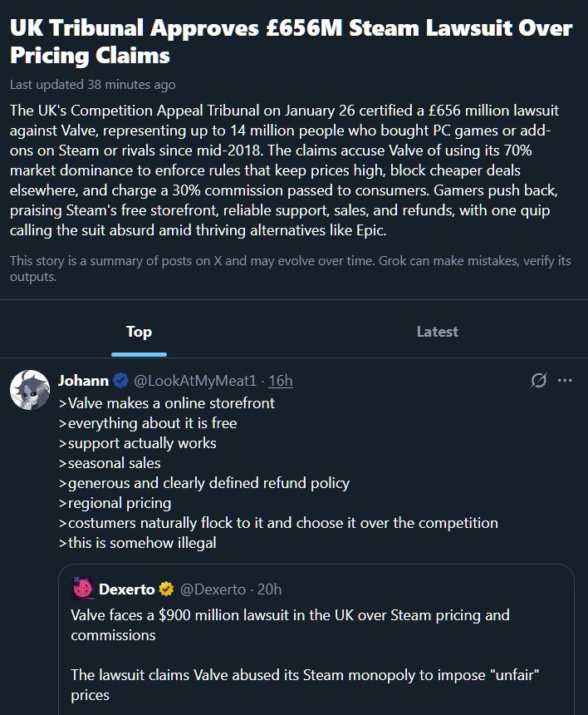The image size is (588, 715).
Task: Click Johann's blue verified badge
Action: (120, 381)
